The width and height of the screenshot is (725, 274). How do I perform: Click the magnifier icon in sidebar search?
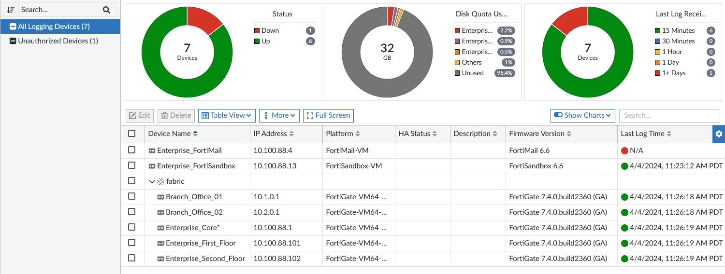[106, 10]
